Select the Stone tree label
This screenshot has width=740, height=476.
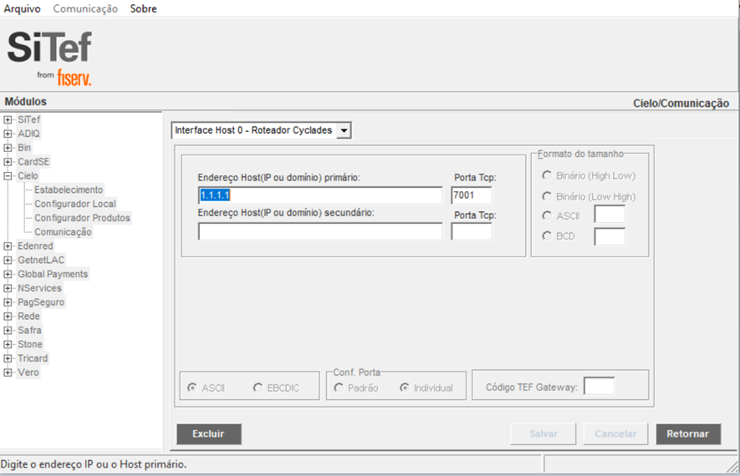pos(30,345)
